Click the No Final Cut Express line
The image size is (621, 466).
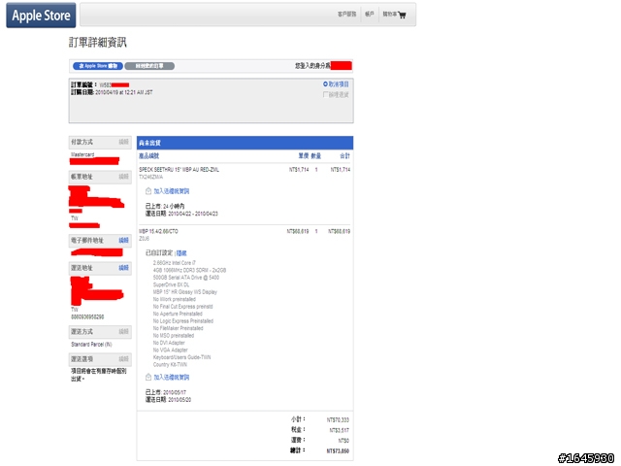[x=182, y=307]
